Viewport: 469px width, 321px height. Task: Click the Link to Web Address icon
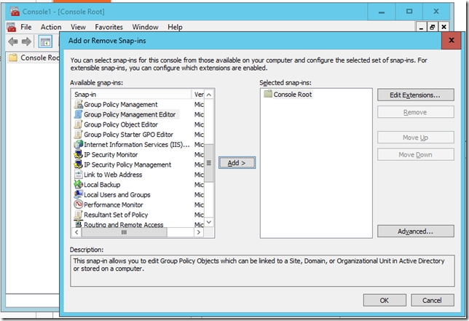click(79, 175)
